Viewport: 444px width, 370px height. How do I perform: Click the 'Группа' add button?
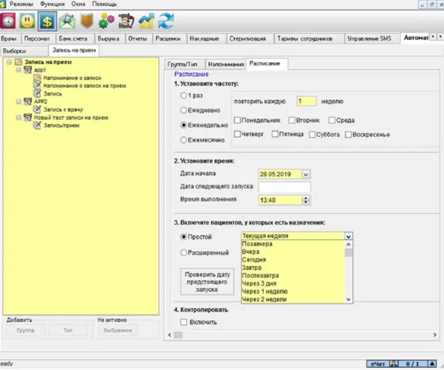[25, 330]
